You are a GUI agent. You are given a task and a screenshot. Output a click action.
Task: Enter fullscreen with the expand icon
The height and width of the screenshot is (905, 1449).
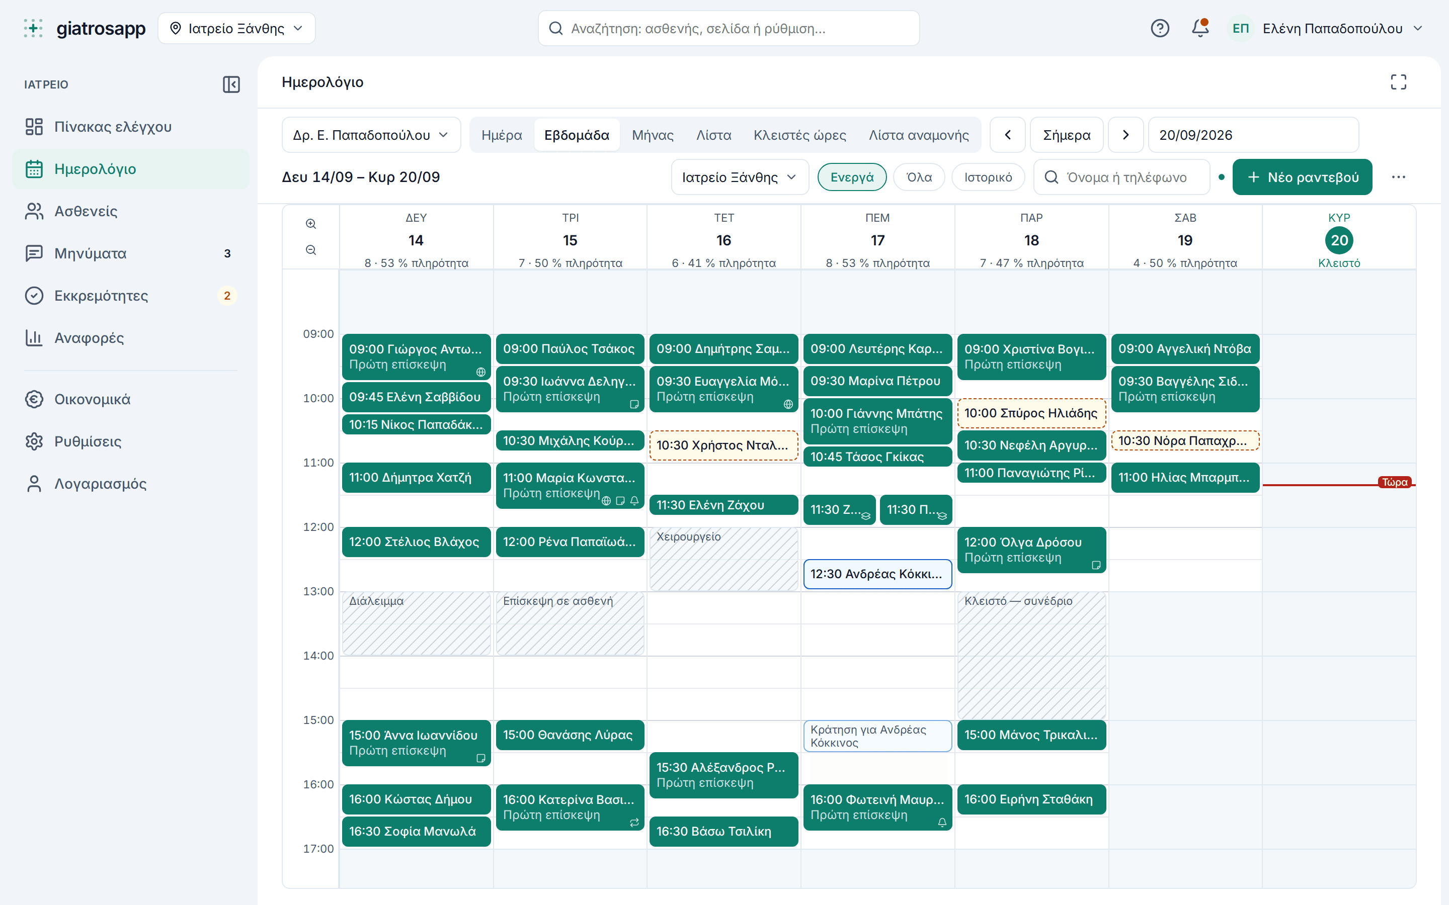click(1398, 82)
